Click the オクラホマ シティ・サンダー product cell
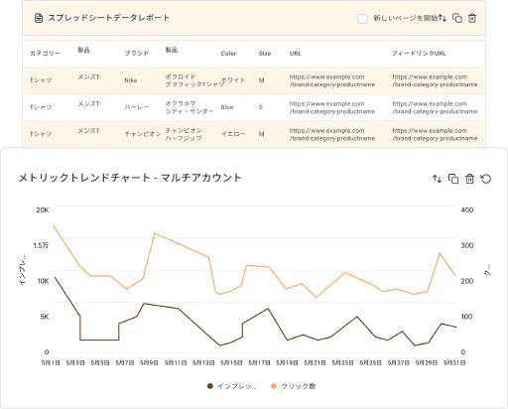508x409 pixels. click(x=190, y=107)
